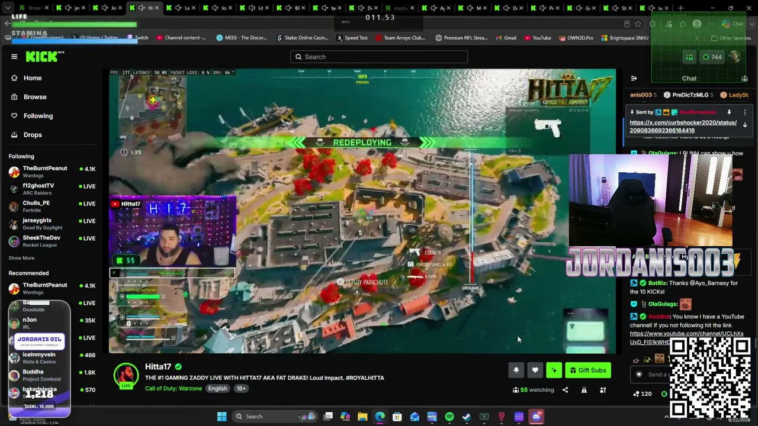Image resolution: width=758 pixels, height=426 pixels.
Task: Toggle stream notifications bell
Action: coord(516,370)
